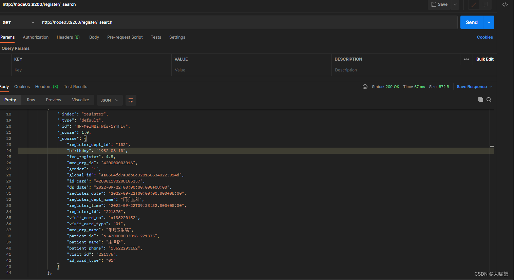Open the Test Results tab

coord(76,87)
